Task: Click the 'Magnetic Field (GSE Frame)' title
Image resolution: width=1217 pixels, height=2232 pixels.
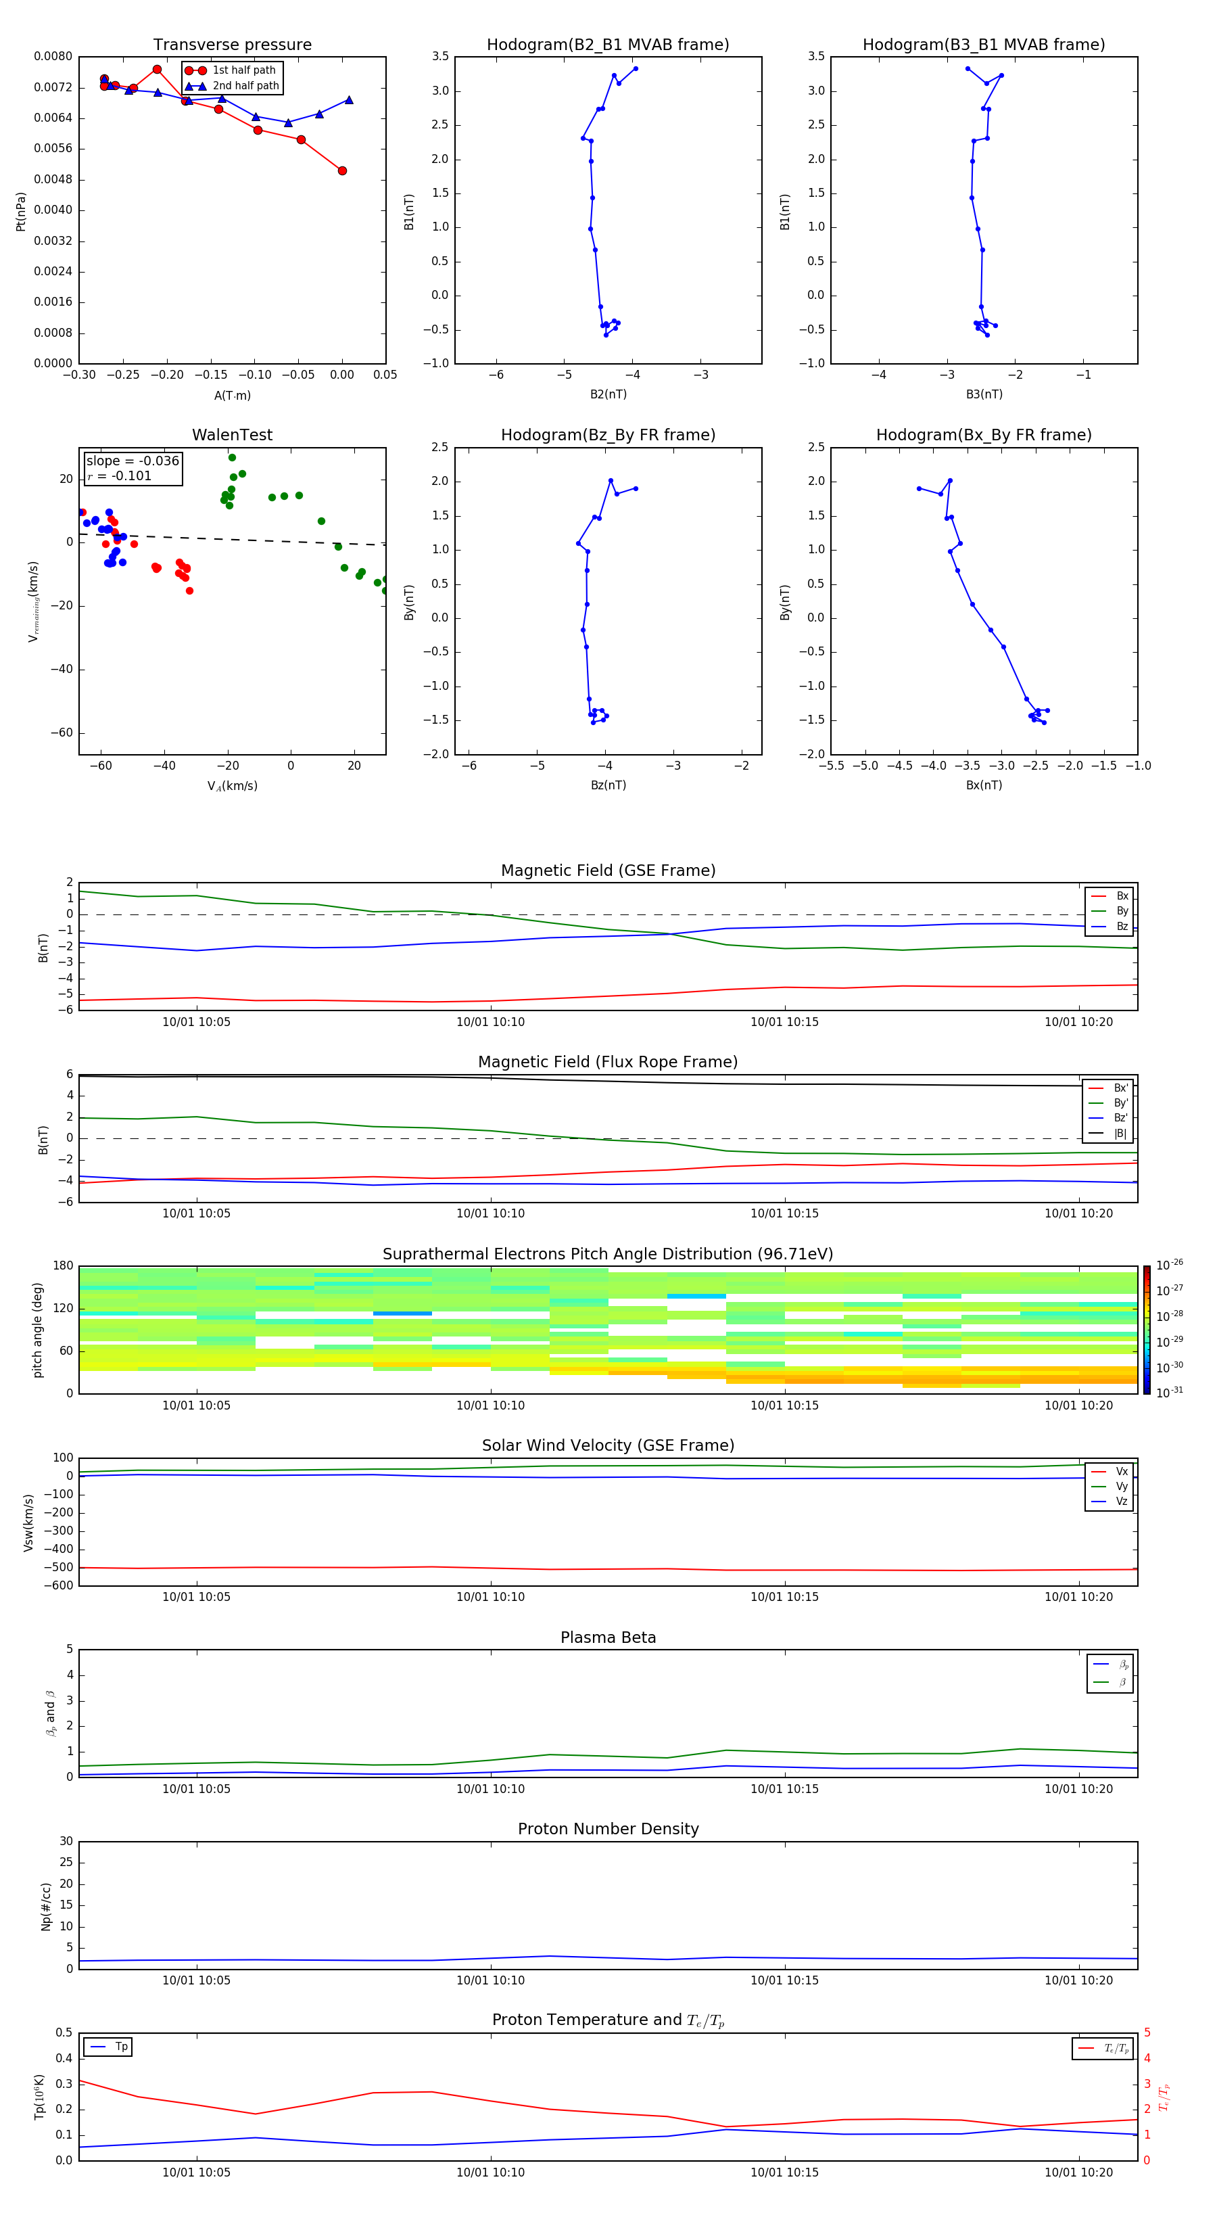Action: tap(608, 870)
